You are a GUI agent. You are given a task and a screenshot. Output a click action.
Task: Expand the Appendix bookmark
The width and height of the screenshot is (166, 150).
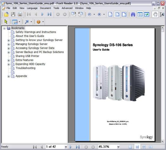point(9,77)
